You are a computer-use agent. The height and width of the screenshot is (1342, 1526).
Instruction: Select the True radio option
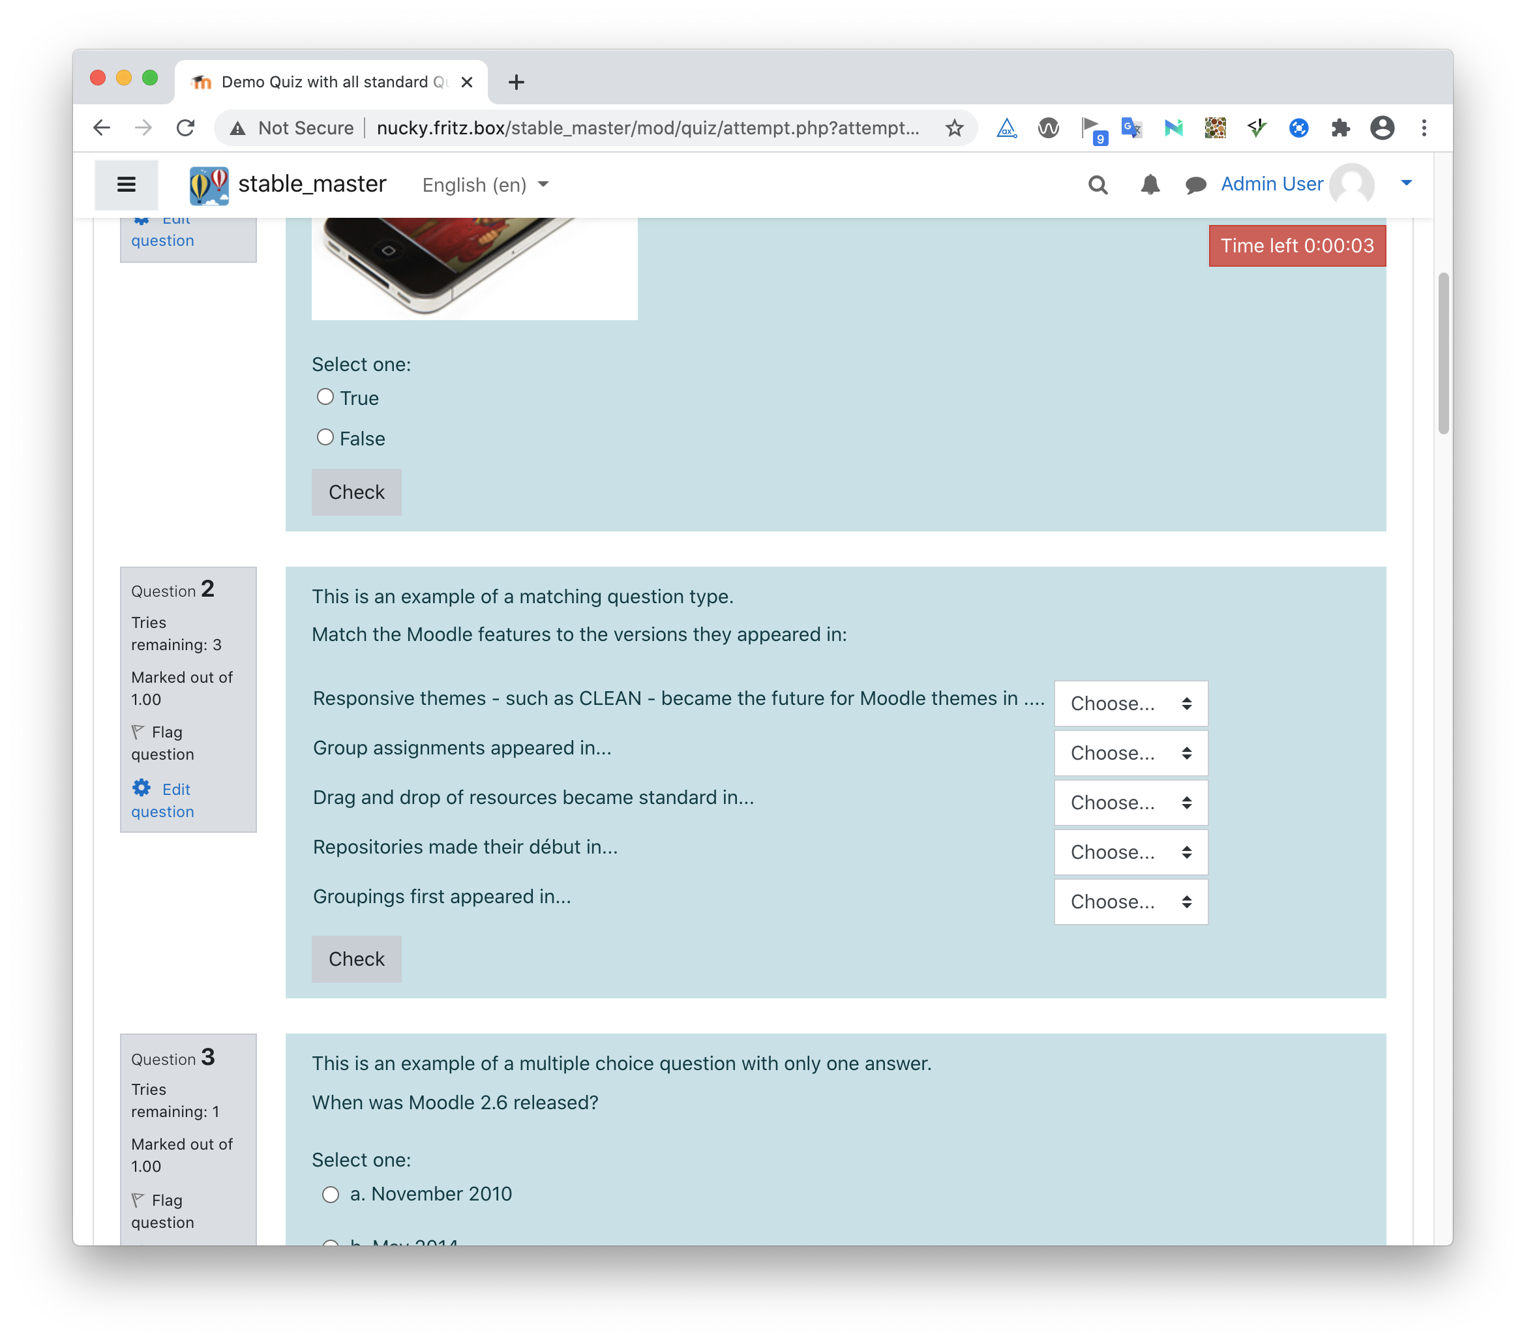tap(325, 396)
